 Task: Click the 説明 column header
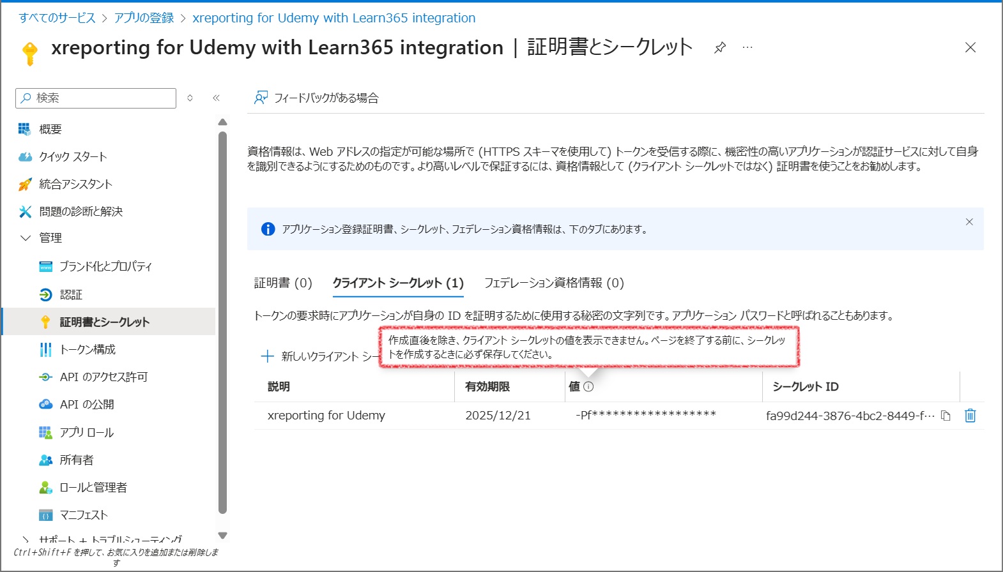[279, 386]
